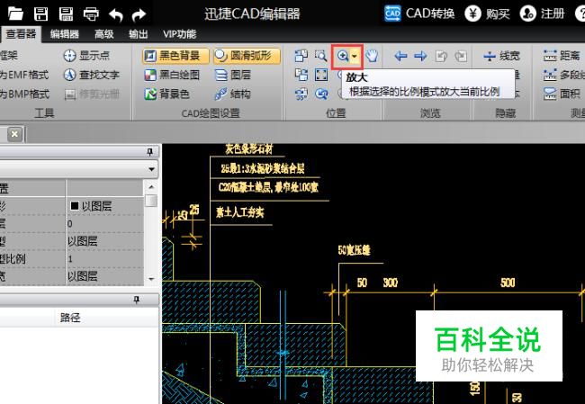Click the 路径 column header
Screen dimensions: 585x404
tap(70, 318)
